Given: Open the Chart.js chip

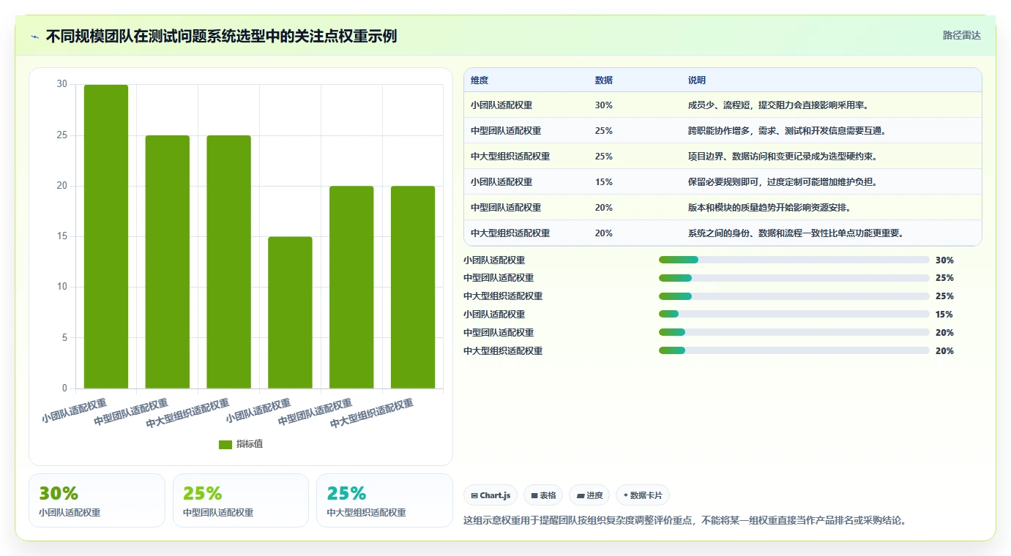Looking at the screenshot, I should pyautogui.click(x=490, y=495).
